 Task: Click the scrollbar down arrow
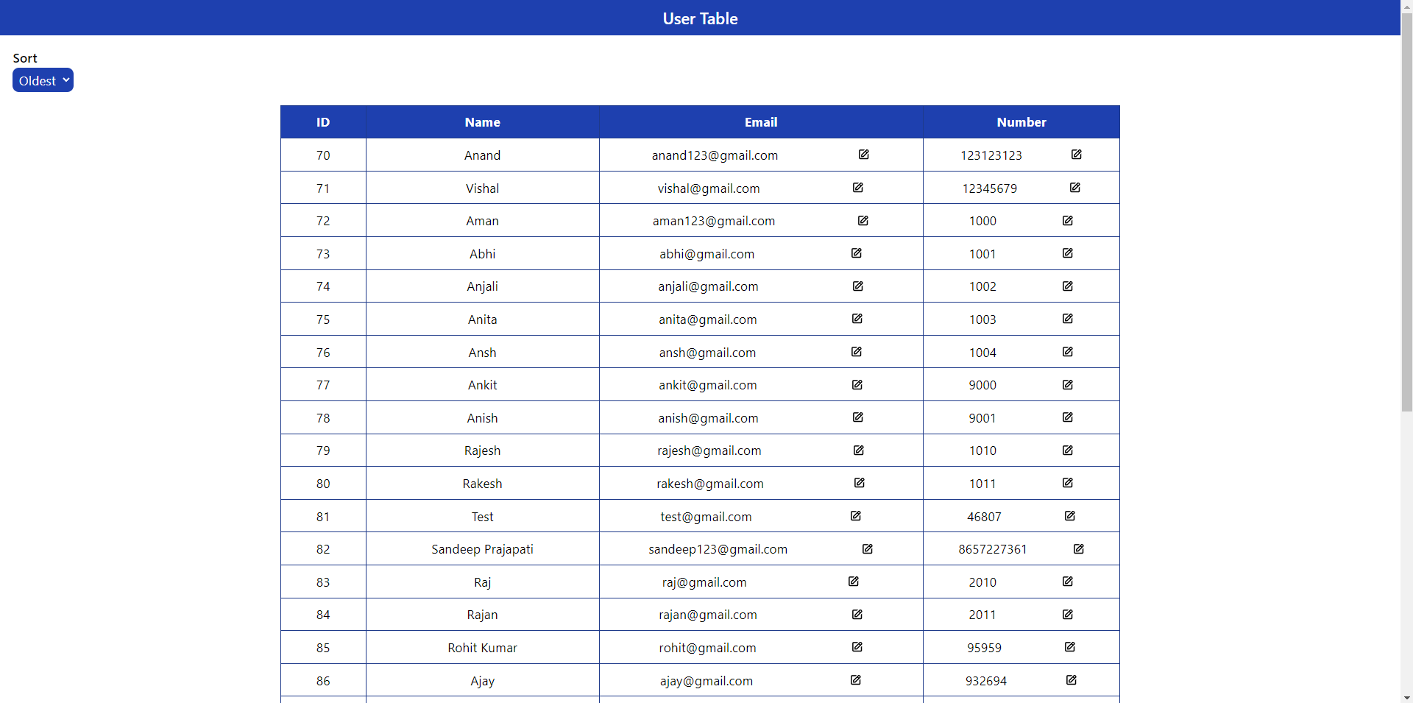[x=1406, y=697]
